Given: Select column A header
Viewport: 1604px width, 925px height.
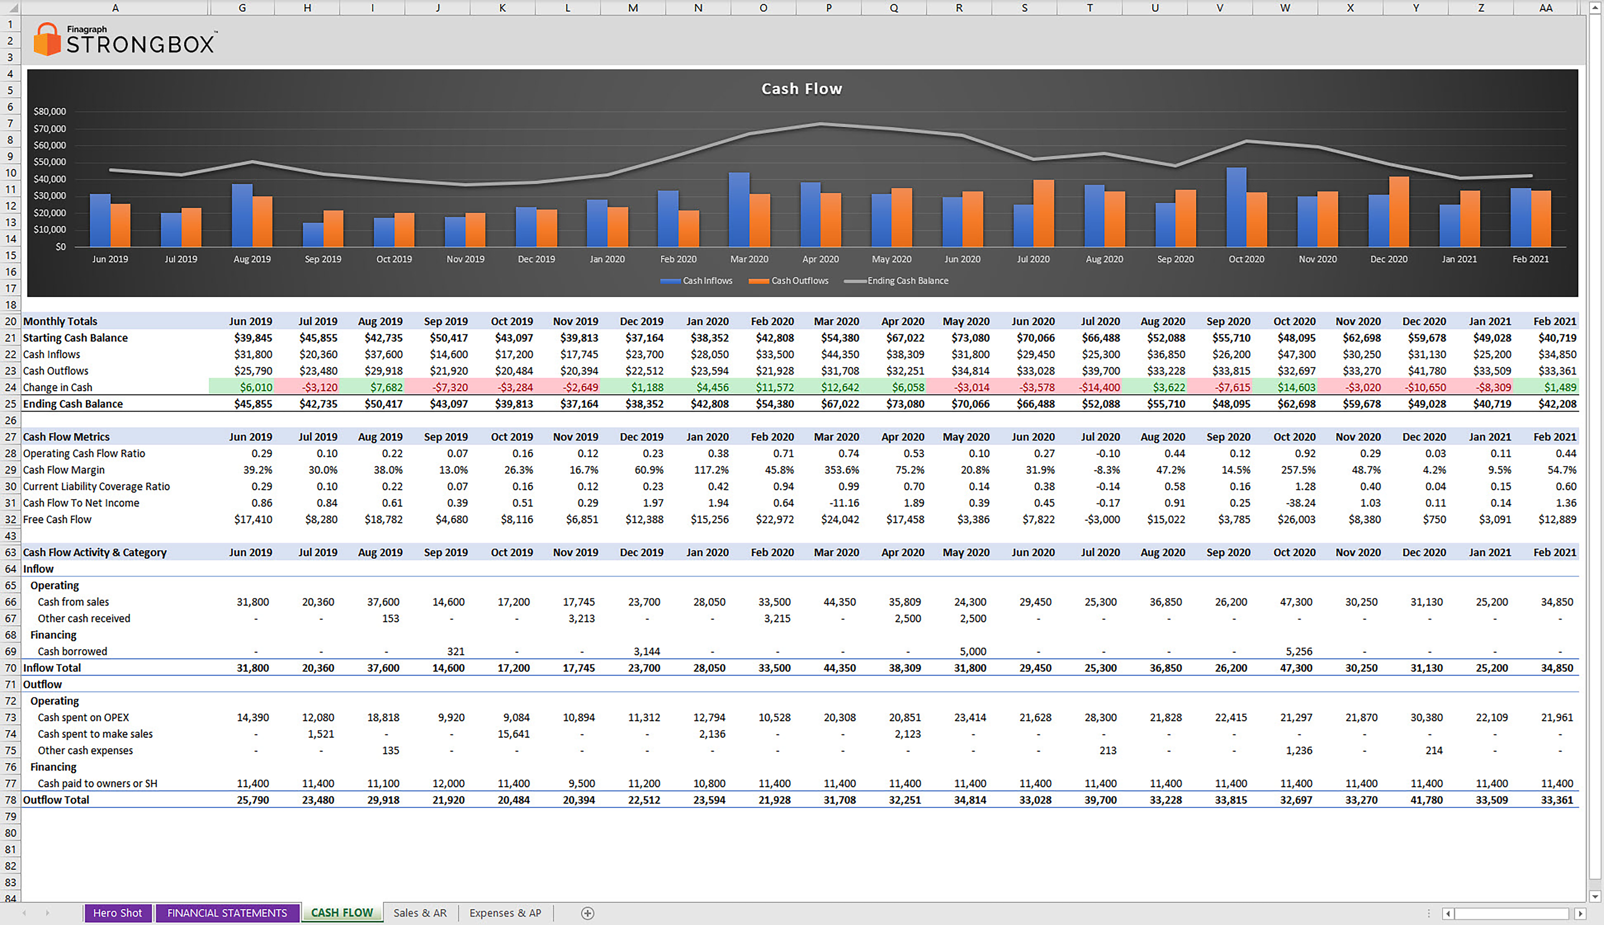Looking at the screenshot, I should pyautogui.click(x=115, y=8).
